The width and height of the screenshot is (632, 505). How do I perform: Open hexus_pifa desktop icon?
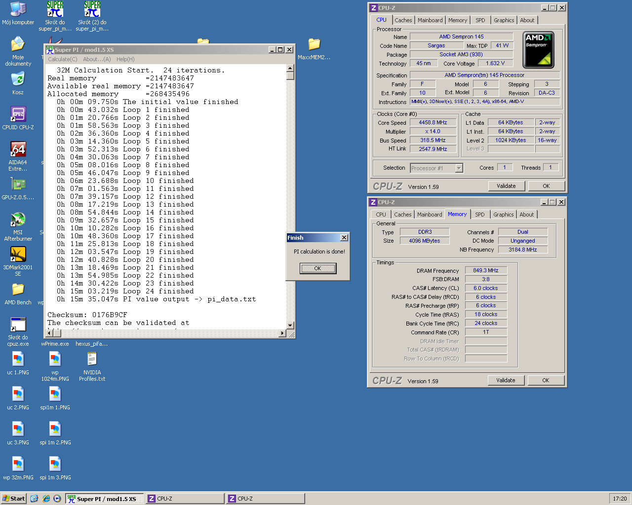click(92, 344)
